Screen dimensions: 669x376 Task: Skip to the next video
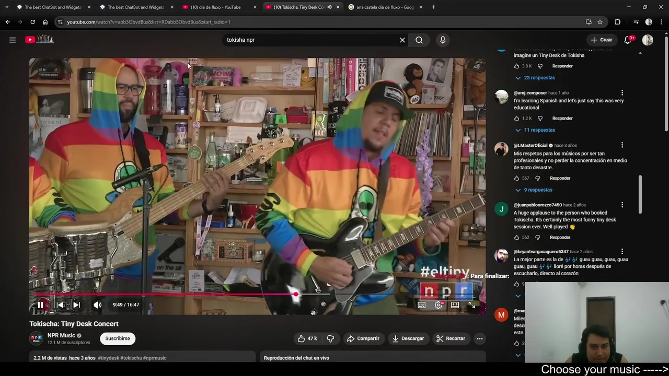coord(76,305)
